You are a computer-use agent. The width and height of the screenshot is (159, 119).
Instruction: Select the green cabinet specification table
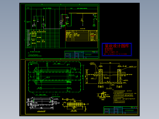tap(43, 39)
